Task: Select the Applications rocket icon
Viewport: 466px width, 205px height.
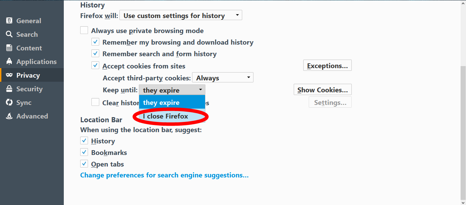Action: [x=9, y=62]
